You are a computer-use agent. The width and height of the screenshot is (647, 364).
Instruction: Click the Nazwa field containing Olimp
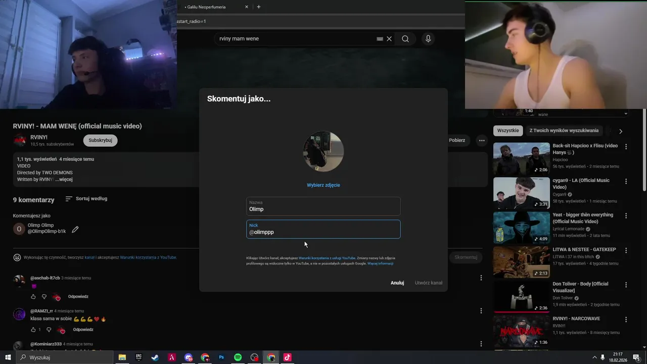[323, 206]
